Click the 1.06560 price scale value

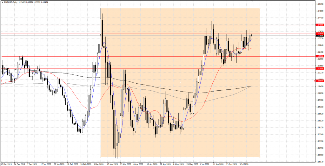tap(320, 155)
